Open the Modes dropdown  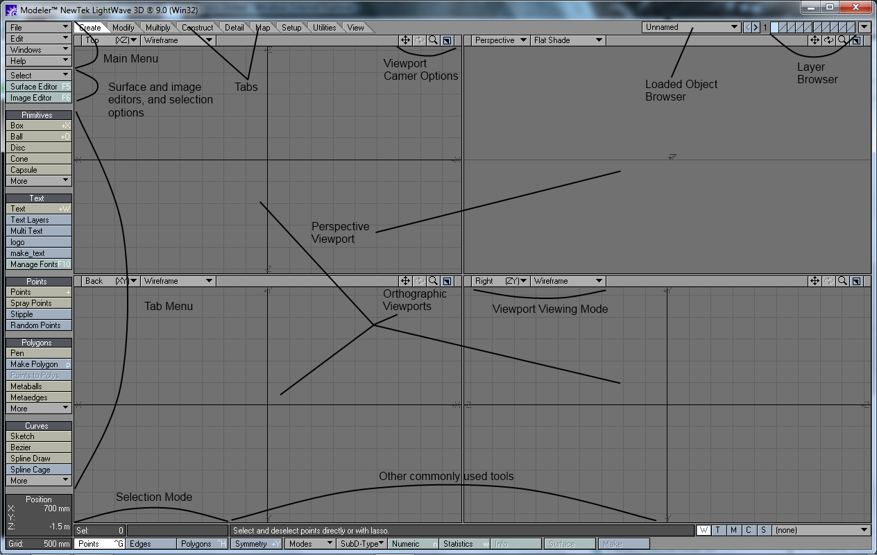pos(310,544)
